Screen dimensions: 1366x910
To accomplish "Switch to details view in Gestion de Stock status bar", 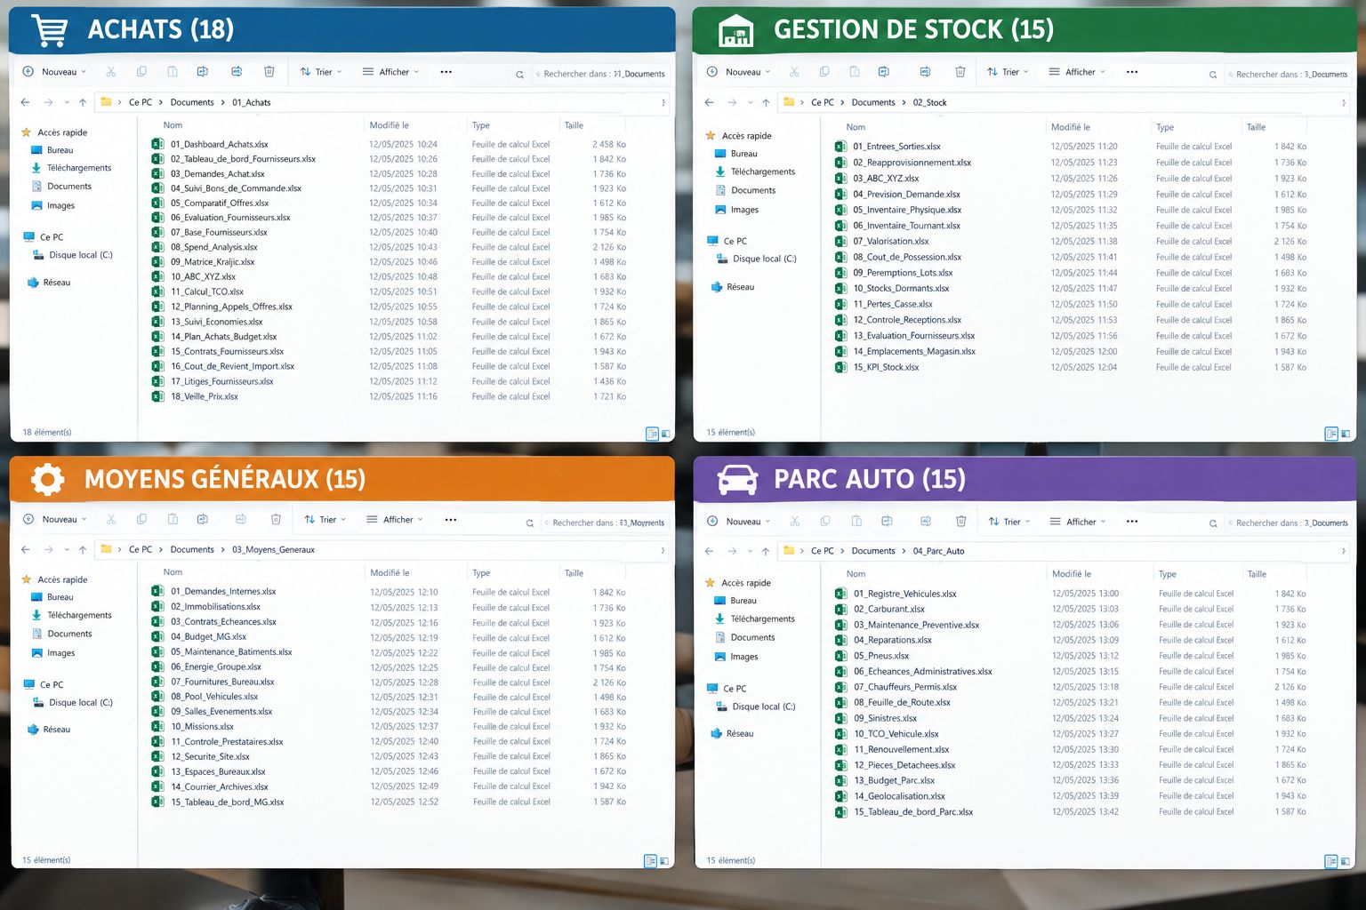I will pyautogui.click(x=1331, y=434).
